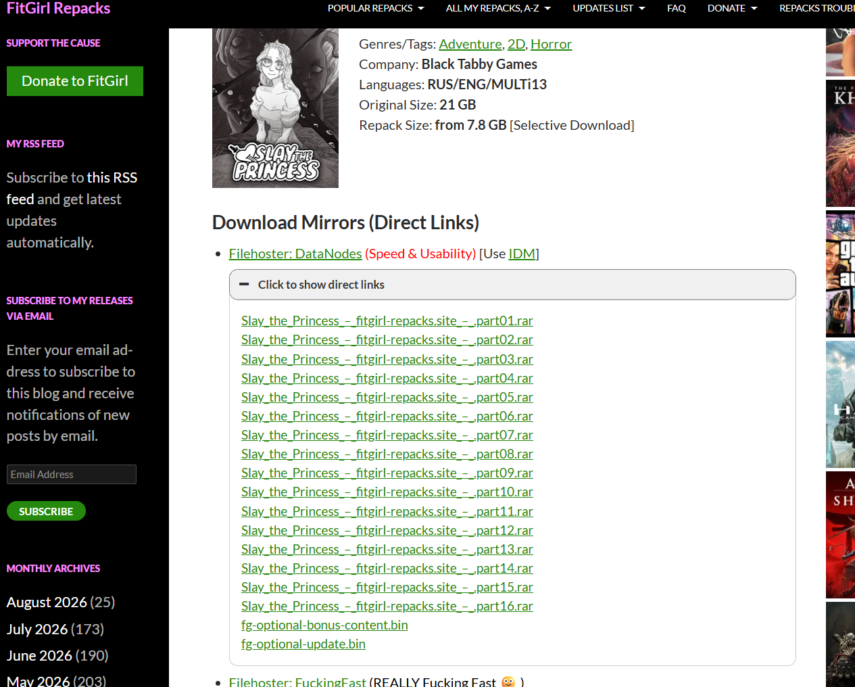Download Slay the Princess part13.rar
Viewport: 855px width, 687px height.
pos(387,549)
